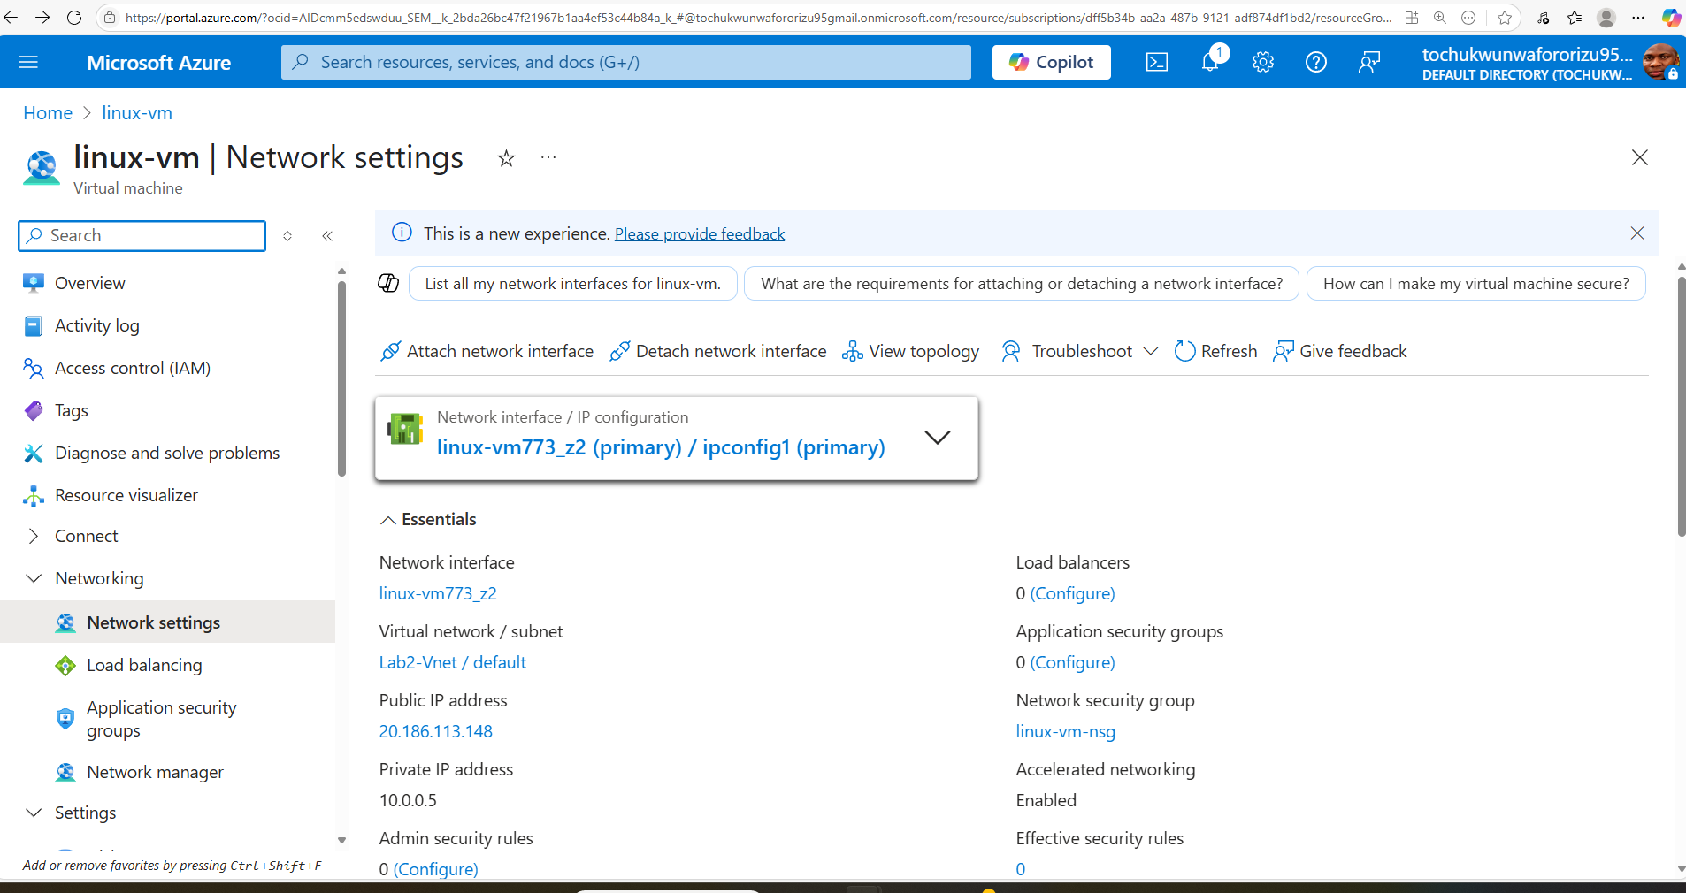
Task: Click browser back arrow
Action: (x=11, y=17)
